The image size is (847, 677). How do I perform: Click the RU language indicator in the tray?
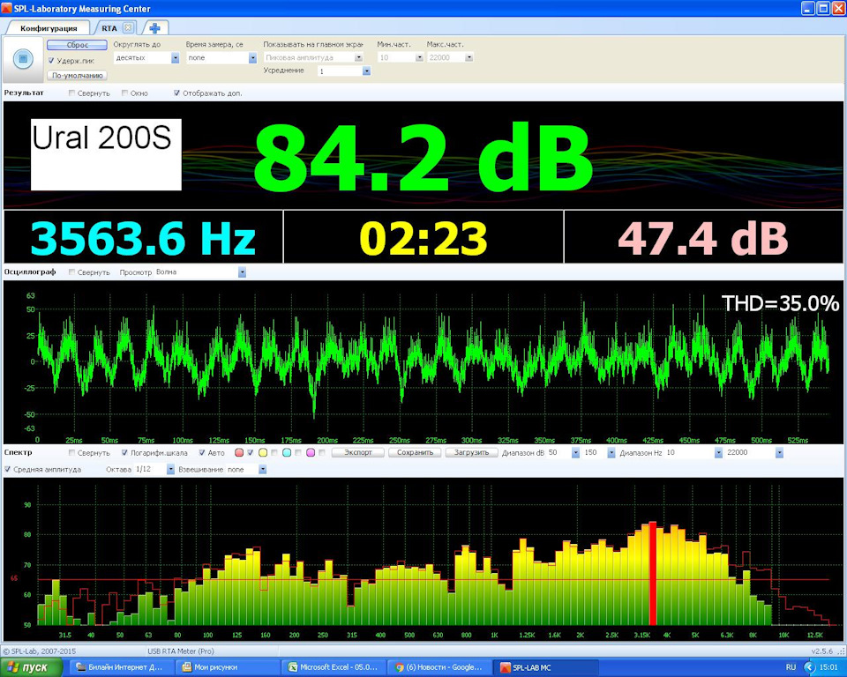click(x=791, y=668)
